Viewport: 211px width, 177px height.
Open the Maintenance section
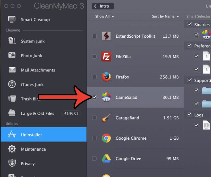point(43,149)
